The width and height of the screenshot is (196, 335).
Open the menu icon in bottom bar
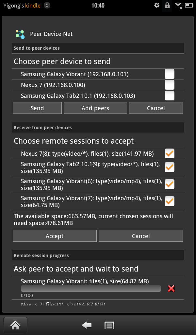pyautogui.click(x=109, y=325)
